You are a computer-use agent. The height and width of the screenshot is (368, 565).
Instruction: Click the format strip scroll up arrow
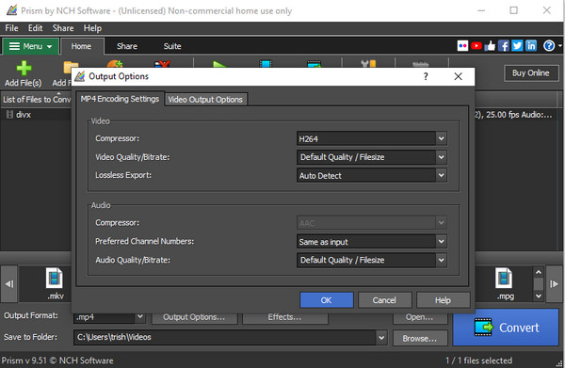(x=539, y=272)
